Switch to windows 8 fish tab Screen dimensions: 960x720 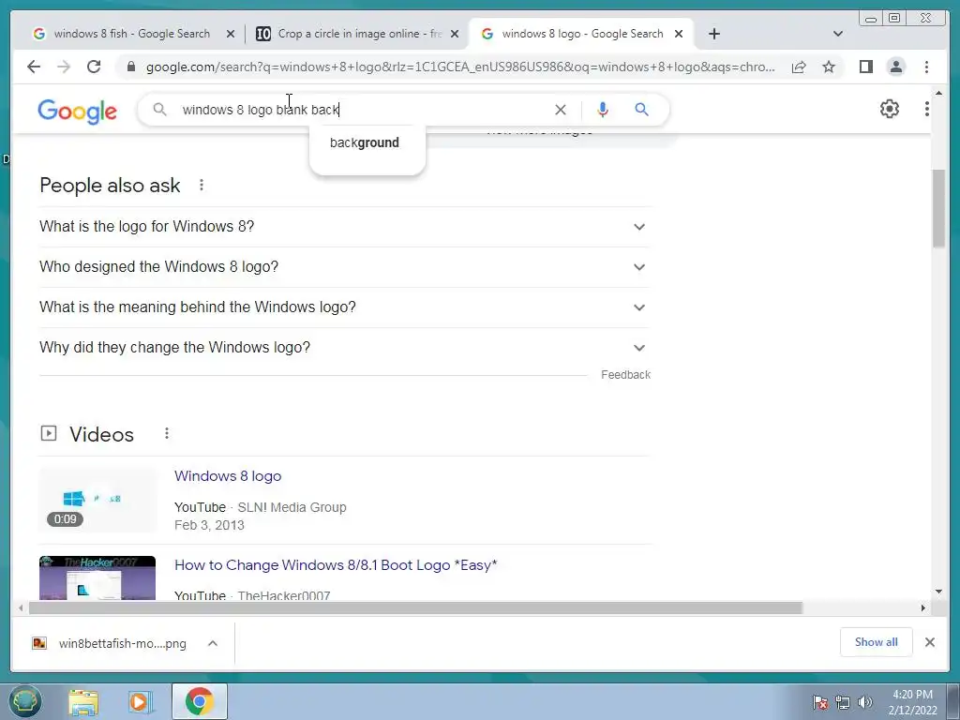(x=131, y=34)
